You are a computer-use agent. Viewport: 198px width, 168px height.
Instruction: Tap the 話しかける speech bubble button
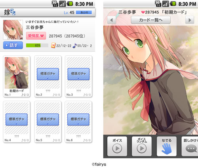(190, 146)
